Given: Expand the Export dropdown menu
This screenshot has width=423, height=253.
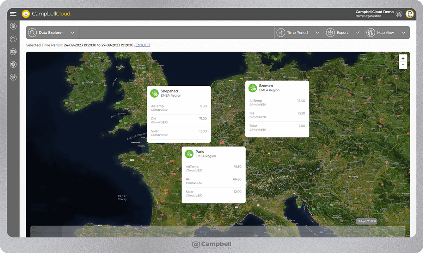Looking at the screenshot, I should [x=343, y=33].
